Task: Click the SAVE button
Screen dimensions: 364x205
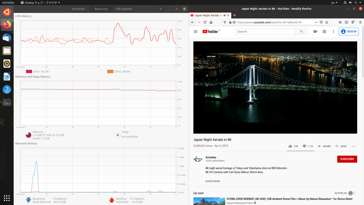Action: [x=341, y=146]
